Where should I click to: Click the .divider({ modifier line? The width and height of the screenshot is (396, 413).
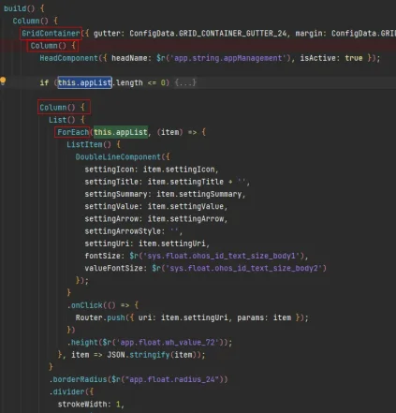click(x=71, y=391)
